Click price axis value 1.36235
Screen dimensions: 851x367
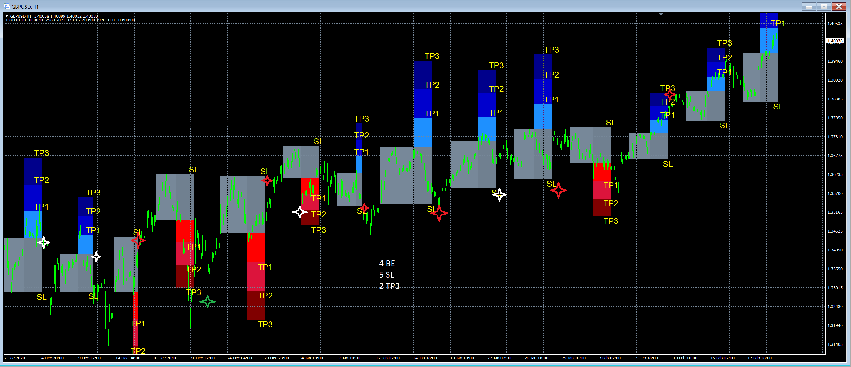[835, 174]
